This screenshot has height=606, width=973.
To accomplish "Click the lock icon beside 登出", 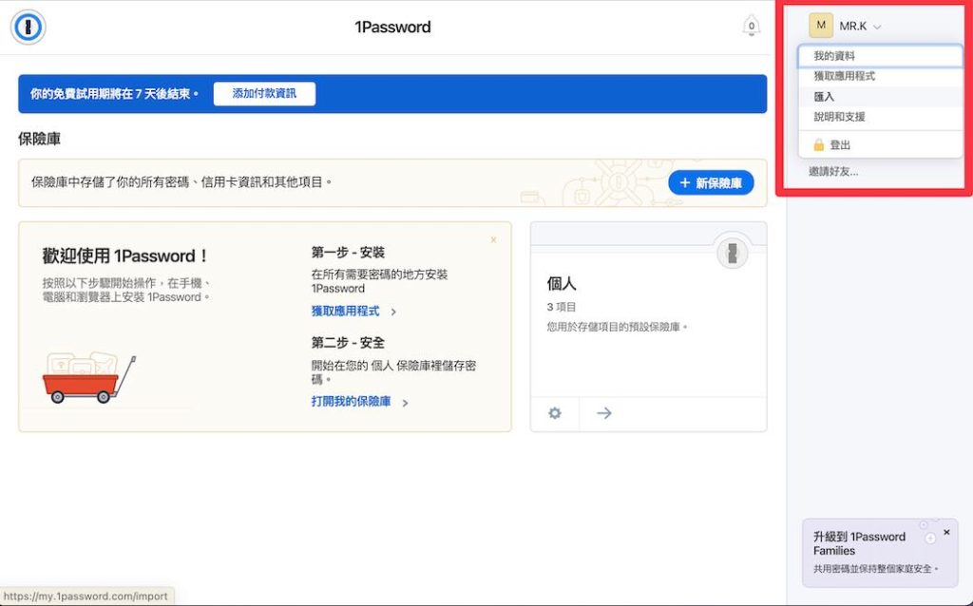I will (818, 145).
